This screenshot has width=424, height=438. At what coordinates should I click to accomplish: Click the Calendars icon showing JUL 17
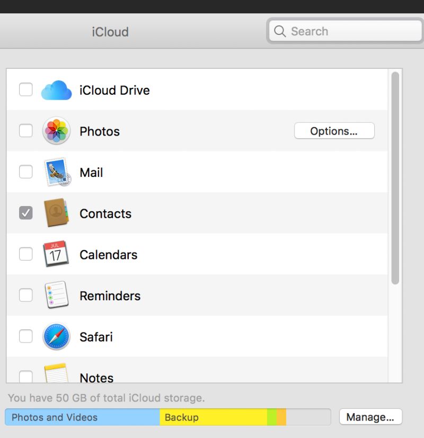pyautogui.click(x=56, y=254)
